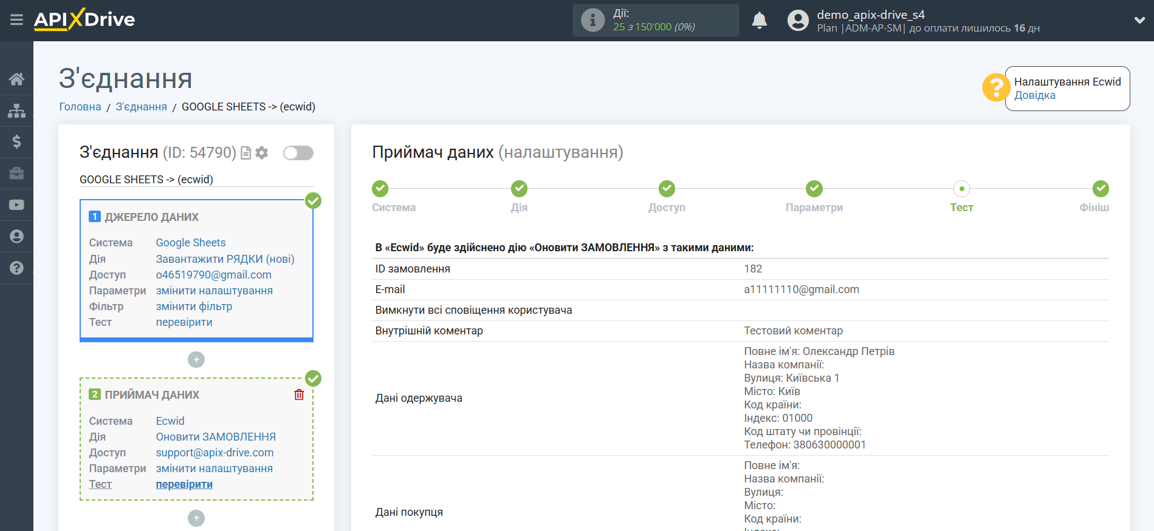Go to Параметри wizard step
The height and width of the screenshot is (531, 1154).
pos(814,189)
